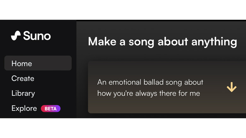
Task: Click the letter 'S' in Suno
Action: tap(26, 36)
